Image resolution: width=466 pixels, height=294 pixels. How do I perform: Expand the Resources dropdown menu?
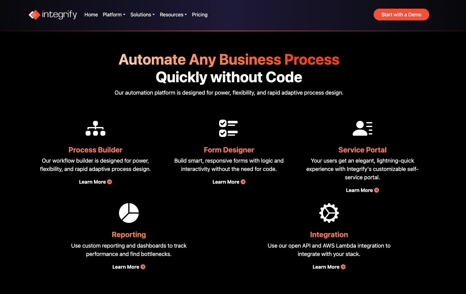coord(173,15)
